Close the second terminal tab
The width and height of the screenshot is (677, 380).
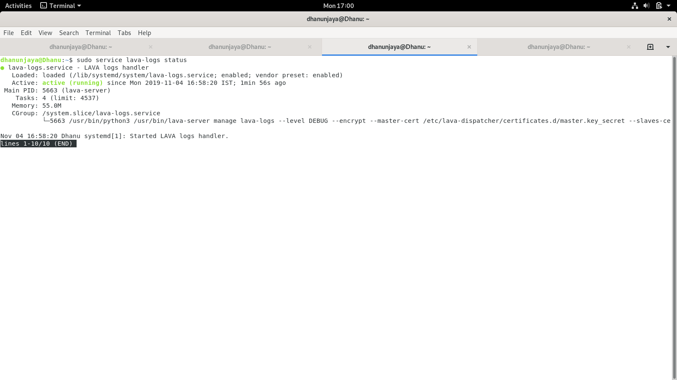[310, 47]
